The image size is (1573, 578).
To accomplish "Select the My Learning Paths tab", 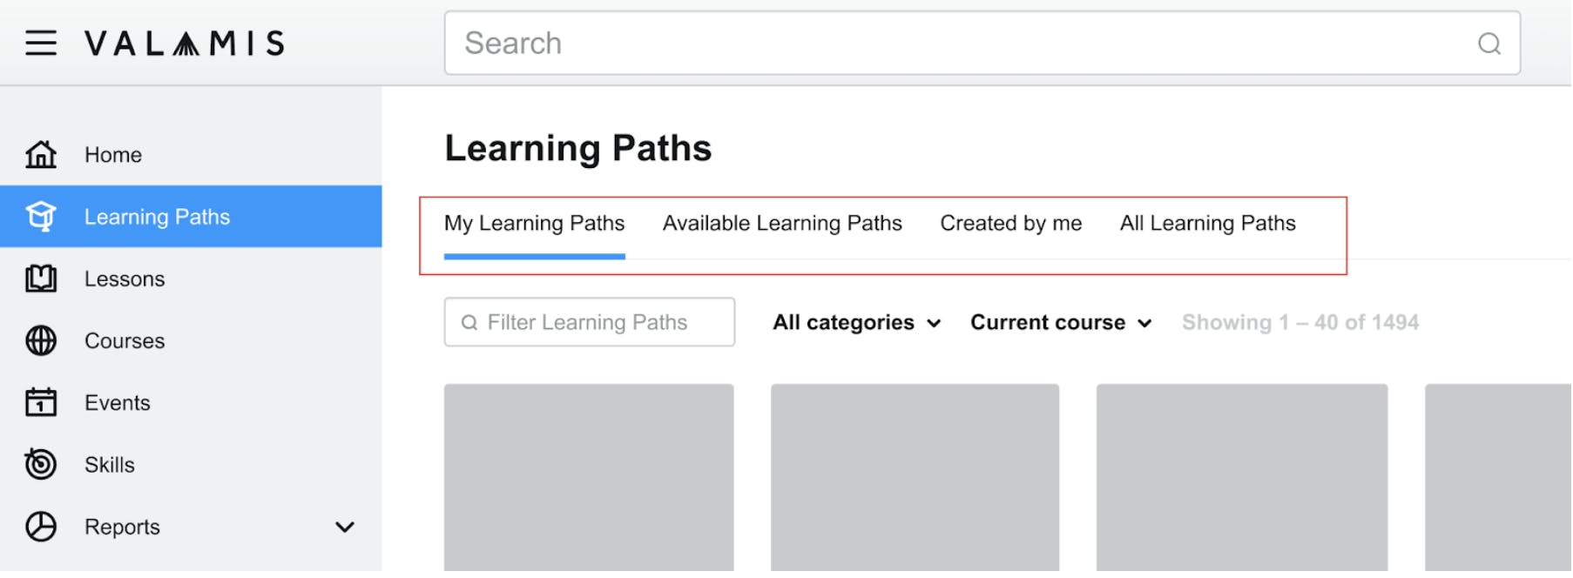I will (x=534, y=224).
